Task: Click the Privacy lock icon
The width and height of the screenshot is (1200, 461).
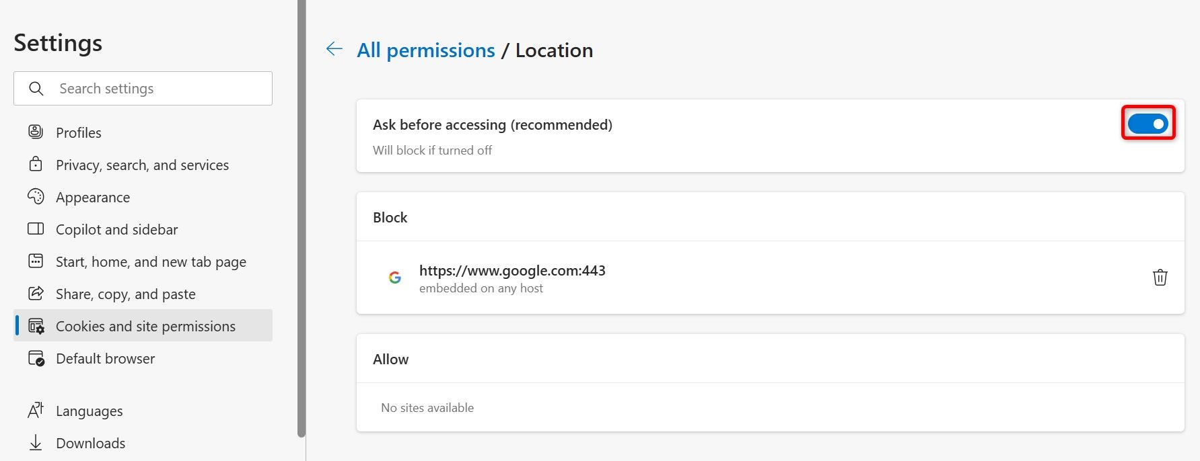Action: (x=36, y=165)
